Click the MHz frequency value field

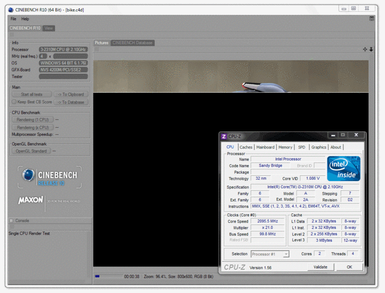[x=70, y=56]
